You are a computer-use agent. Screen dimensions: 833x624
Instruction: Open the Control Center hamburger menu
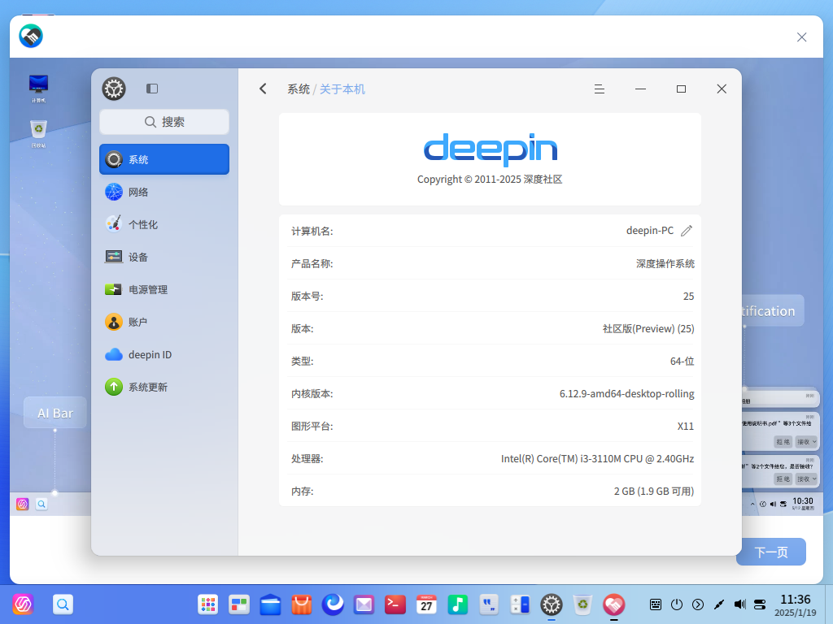tap(600, 89)
